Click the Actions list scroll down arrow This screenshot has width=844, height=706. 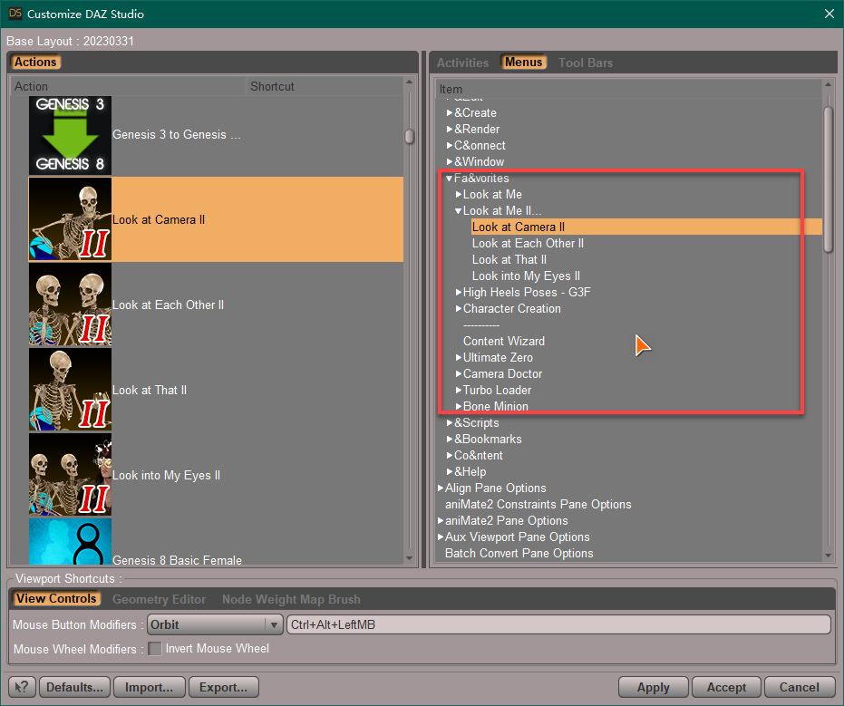(x=410, y=558)
